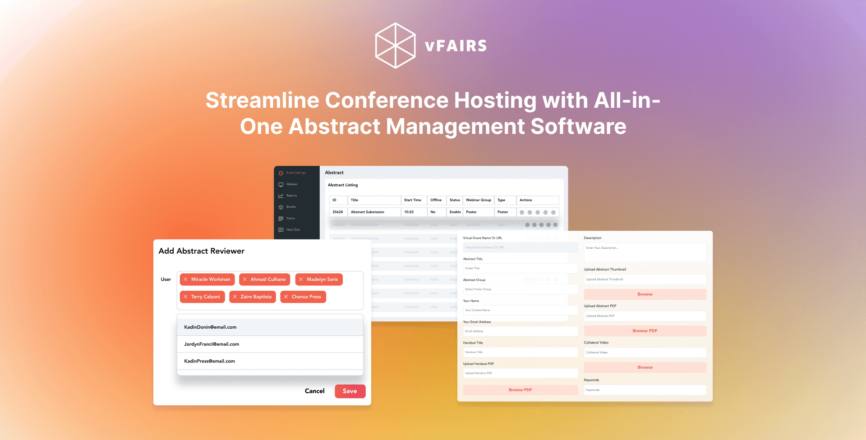
Task: Select JordynFranci@email.com suggestion
Action: pos(212,344)
